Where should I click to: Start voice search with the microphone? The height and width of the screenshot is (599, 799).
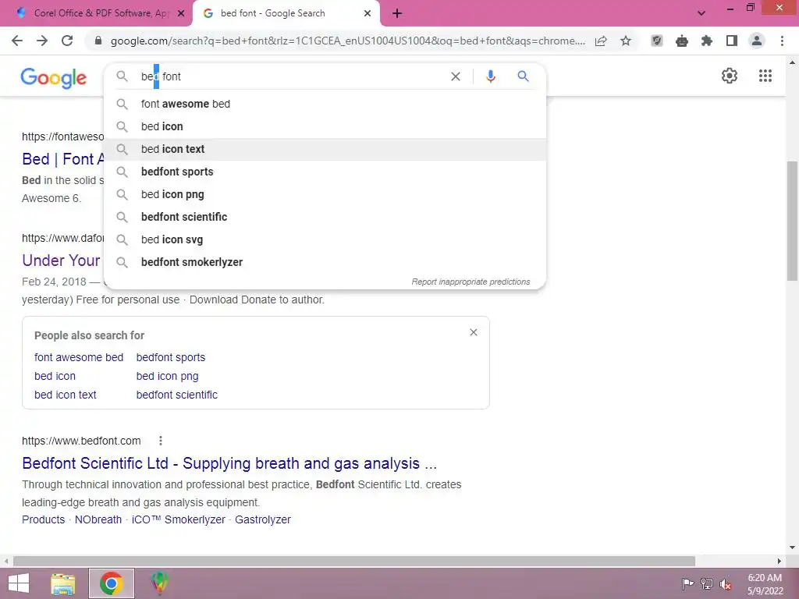(x=490, y=76)
